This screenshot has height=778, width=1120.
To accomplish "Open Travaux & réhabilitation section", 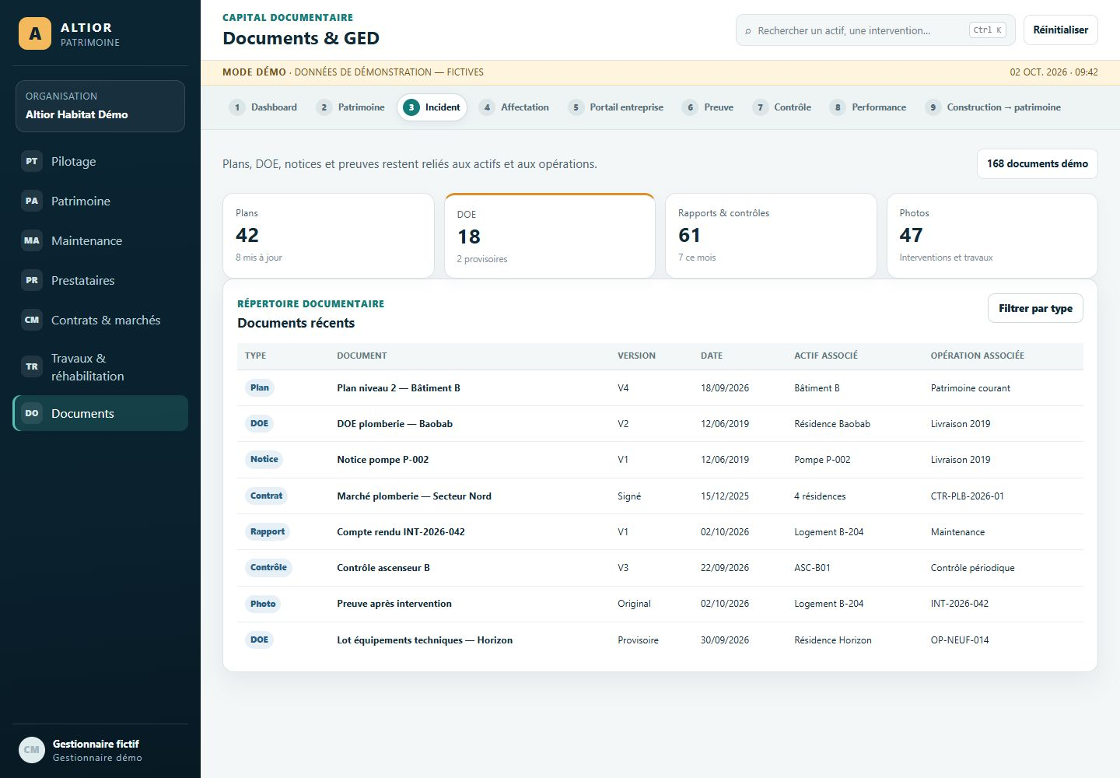I will coord(100,366).
